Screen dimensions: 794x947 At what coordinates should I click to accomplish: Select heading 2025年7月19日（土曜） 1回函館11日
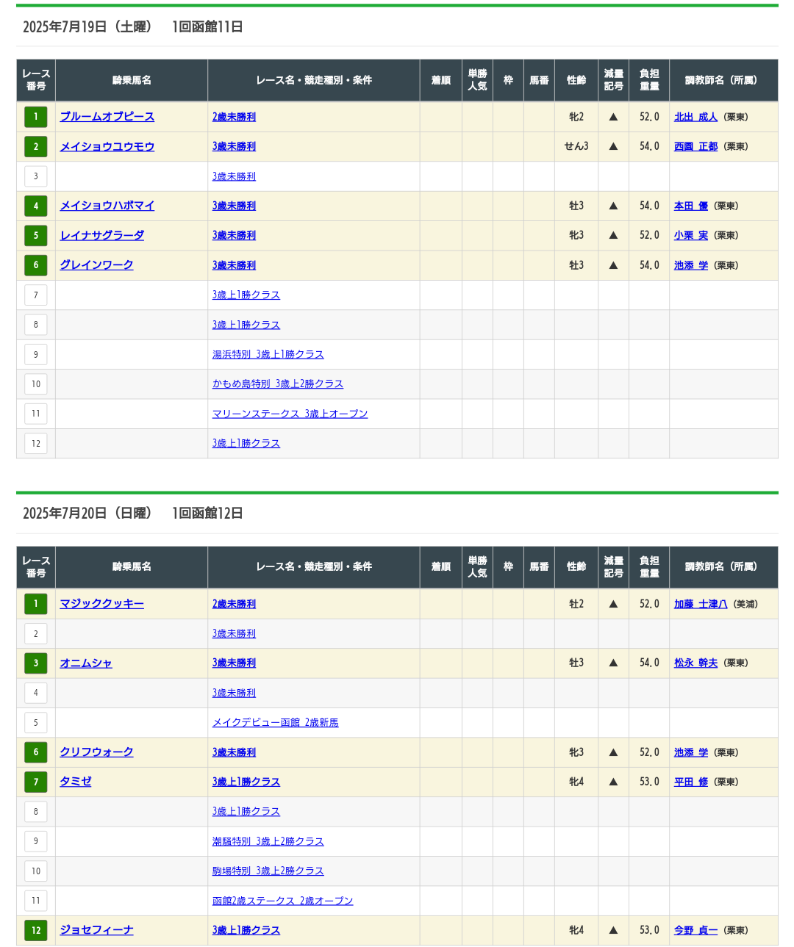tap(133, 26)
